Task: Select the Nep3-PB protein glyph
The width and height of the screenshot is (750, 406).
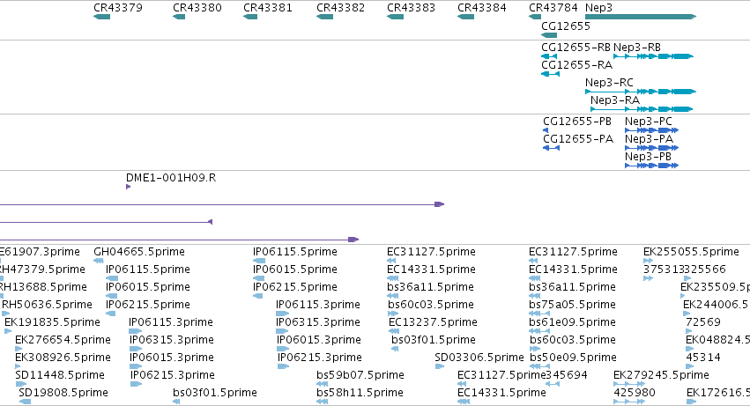Action: coord(652,166)
